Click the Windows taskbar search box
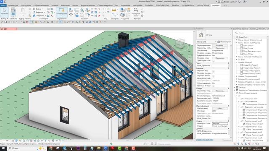Image resolution: width=269 pixels, height=151 pixels. [x=26, y=148]
